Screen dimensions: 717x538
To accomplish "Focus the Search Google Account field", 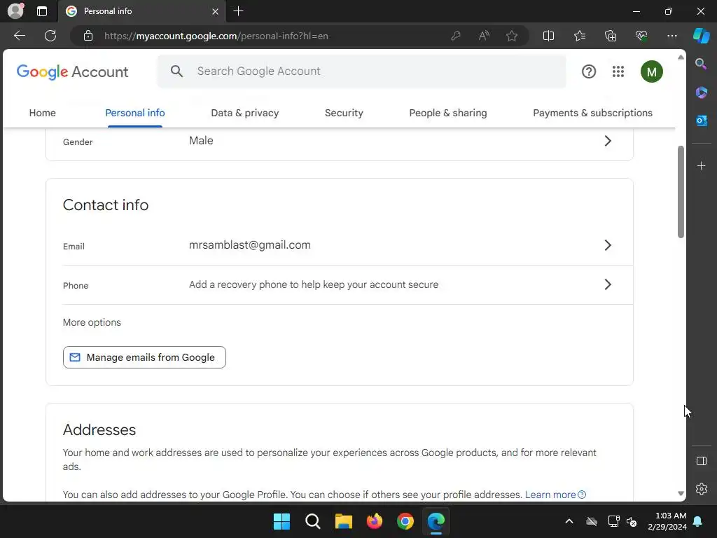I will pyautogui.click(x=361, y=71).
